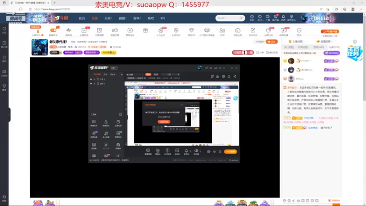Click the screen capture source icon in streaming app
Screen dimensions: 366x206
pos(148,151)
